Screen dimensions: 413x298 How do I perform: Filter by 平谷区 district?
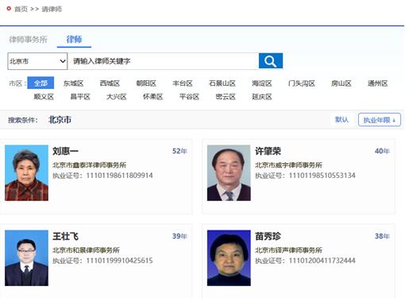click(x=189, y=97)
